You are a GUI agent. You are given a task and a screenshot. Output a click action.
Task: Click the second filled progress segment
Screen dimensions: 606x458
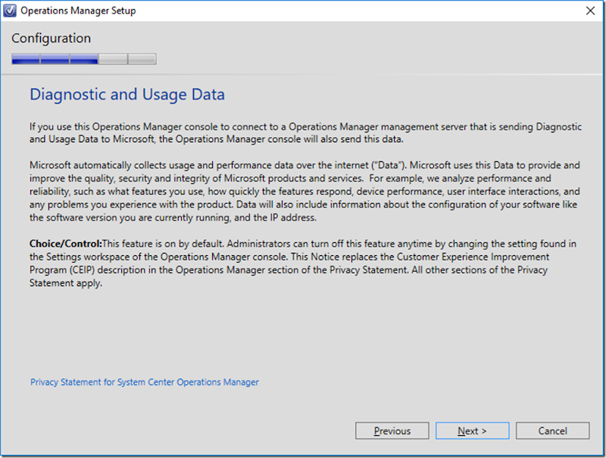point(55,59)
